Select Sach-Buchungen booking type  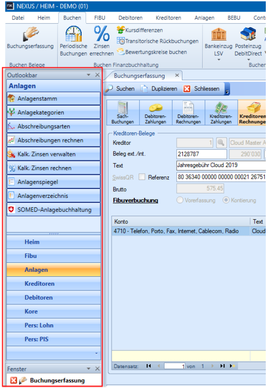click(123, 113)
